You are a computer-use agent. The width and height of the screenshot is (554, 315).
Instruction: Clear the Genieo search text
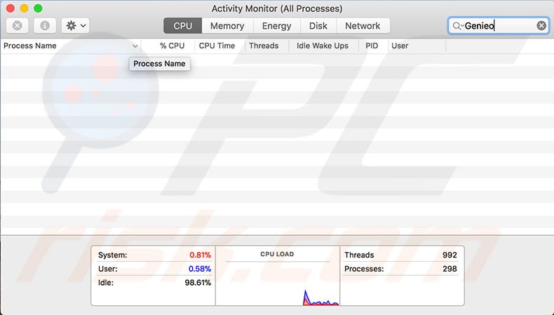541,25
